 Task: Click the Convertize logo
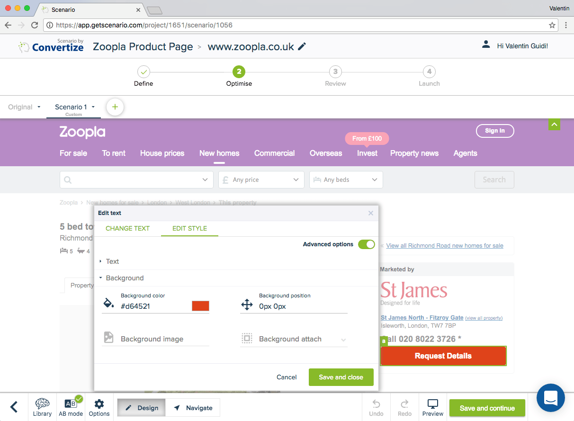click(x=51, y=45)
